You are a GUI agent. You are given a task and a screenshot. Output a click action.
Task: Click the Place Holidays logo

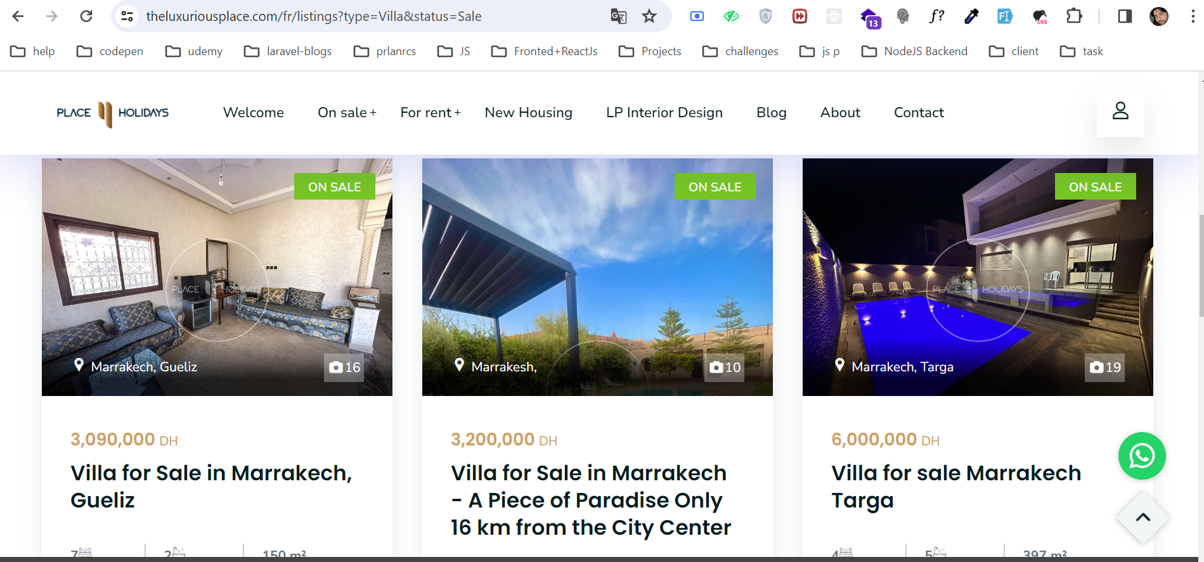[x=113, y=113]
